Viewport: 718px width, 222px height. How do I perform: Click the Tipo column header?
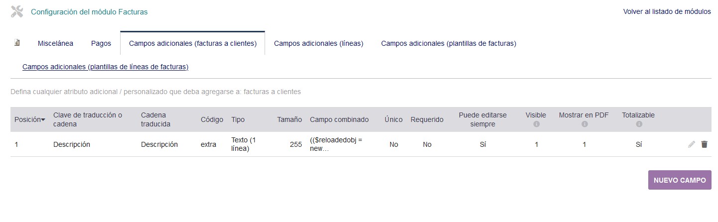click(238, 119)
